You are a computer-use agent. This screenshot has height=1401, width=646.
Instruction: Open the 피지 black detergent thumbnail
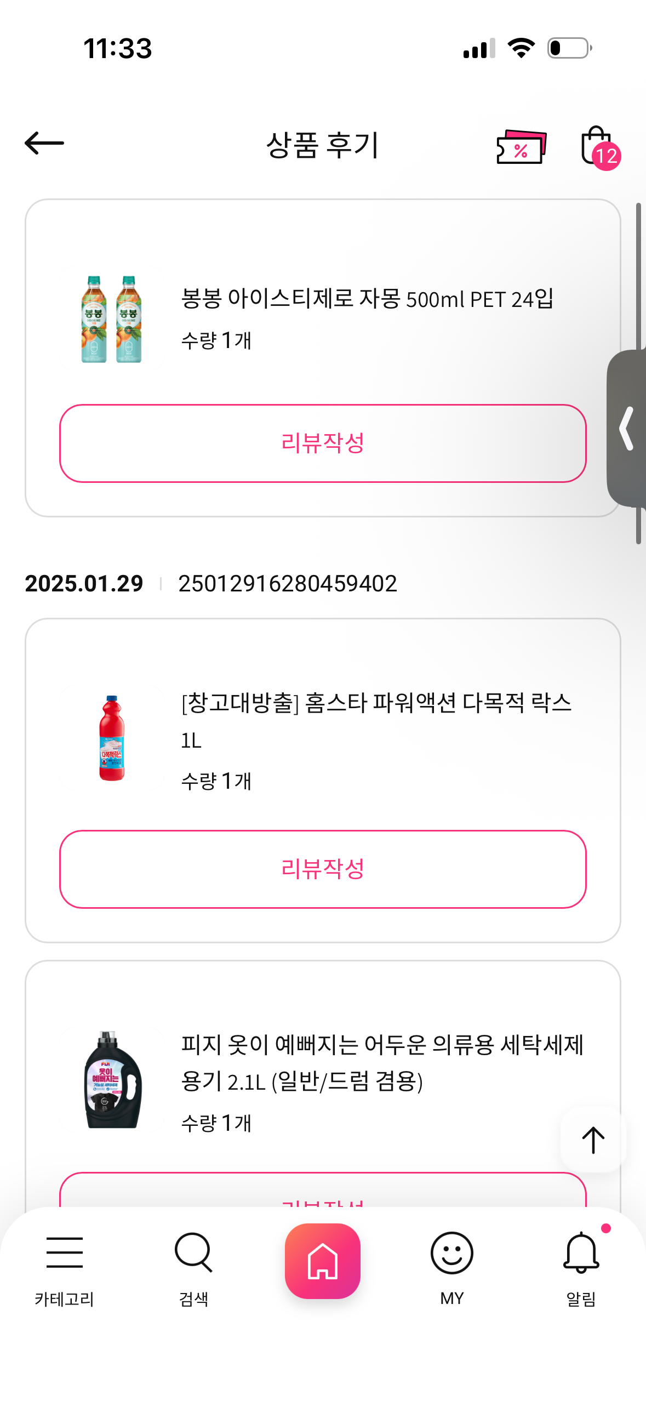[x=112, y=1080]
